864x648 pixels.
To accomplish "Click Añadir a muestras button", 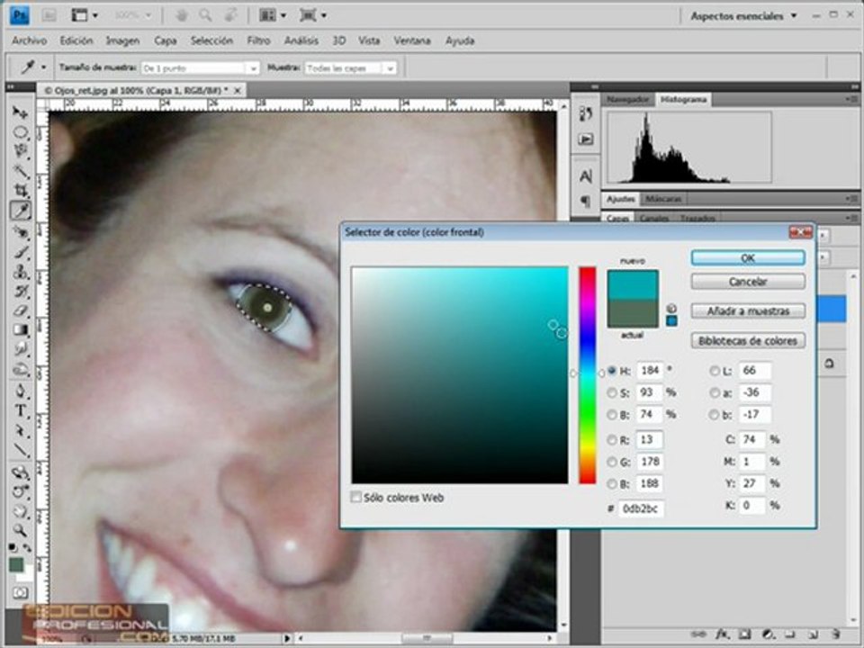I will (748, 311).
